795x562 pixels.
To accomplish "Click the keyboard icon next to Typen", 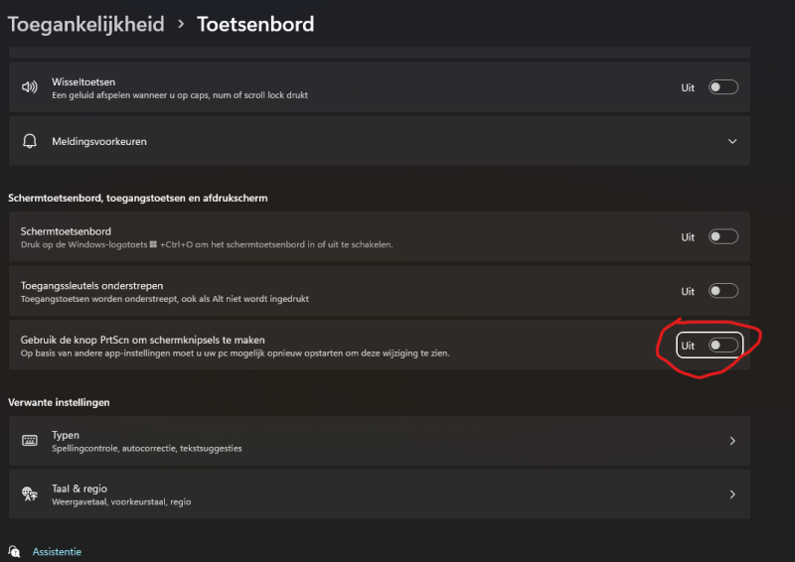I will 30,440.
